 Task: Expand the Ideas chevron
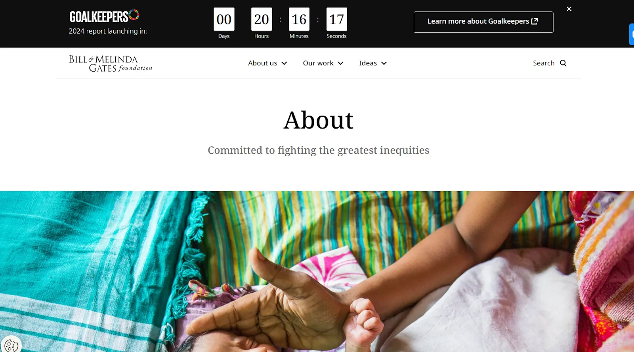(384, 63)
